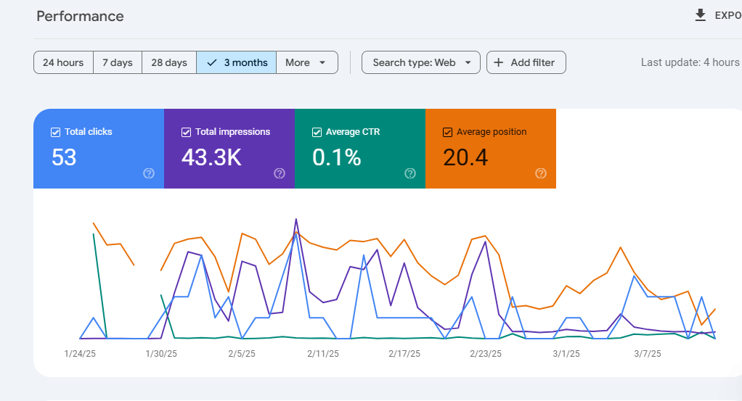Open help icon on Average position card
The height and width of the screenshot is (401, 742).
540,173
